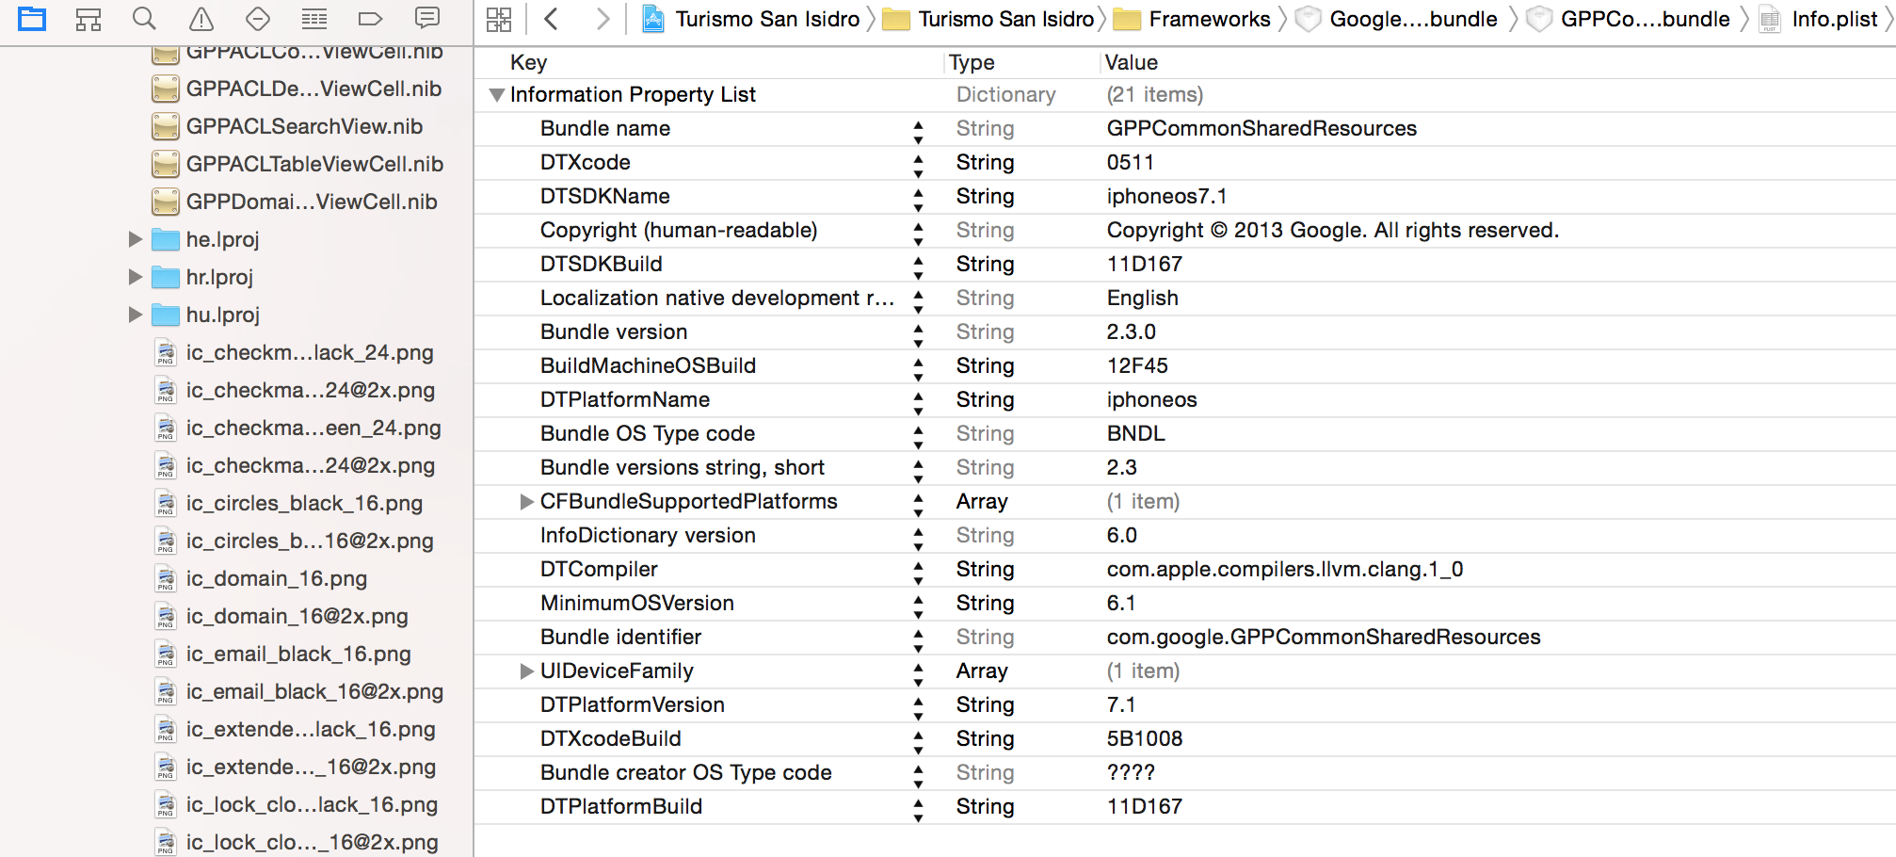1896x857 pixels.
Task: Go back in editor history
Action: (x=552, y=19)
